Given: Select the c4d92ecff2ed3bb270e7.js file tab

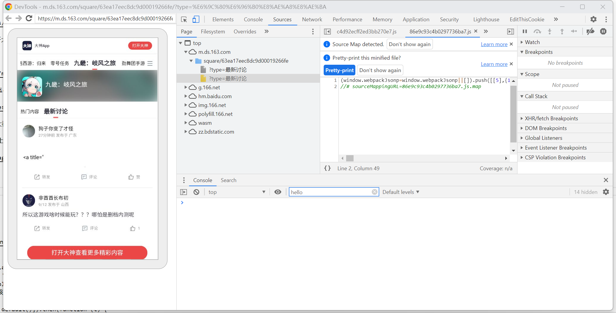Looking at the screenshot, I should coord(367,32).
